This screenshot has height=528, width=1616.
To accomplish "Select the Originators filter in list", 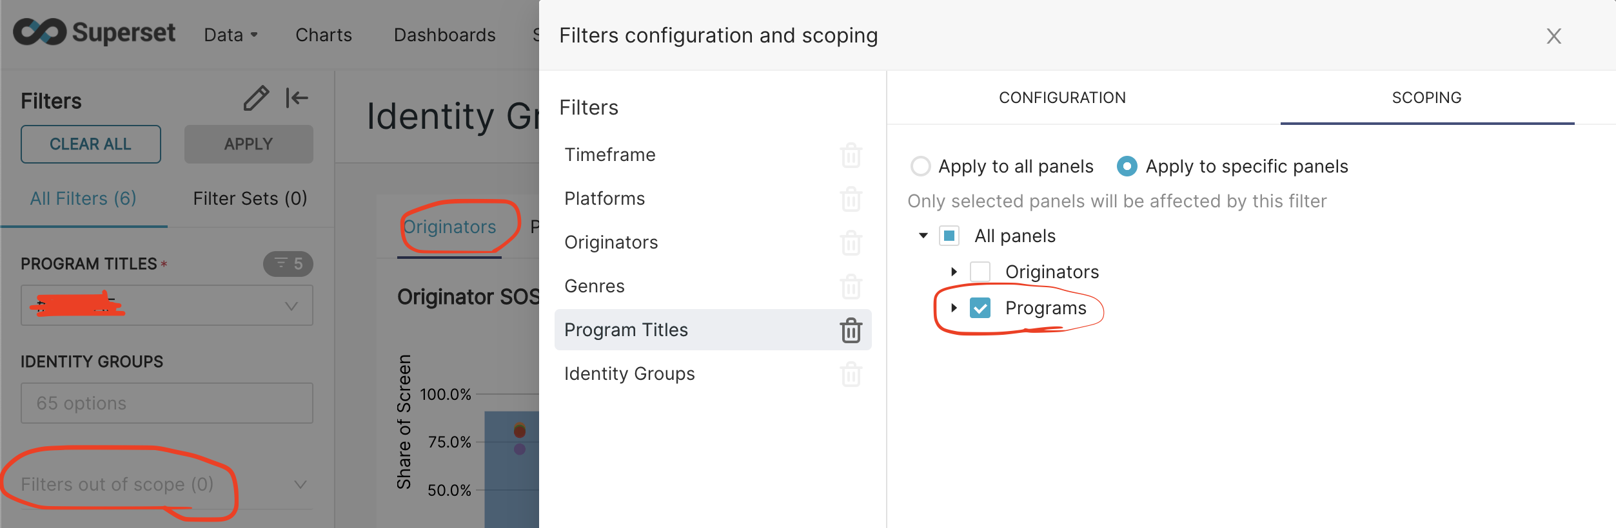I will pyautogui.click(x=611, y=243).
